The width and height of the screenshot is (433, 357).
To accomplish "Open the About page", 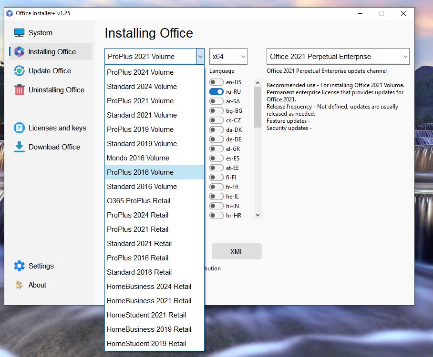I will [x=51, y=285].
